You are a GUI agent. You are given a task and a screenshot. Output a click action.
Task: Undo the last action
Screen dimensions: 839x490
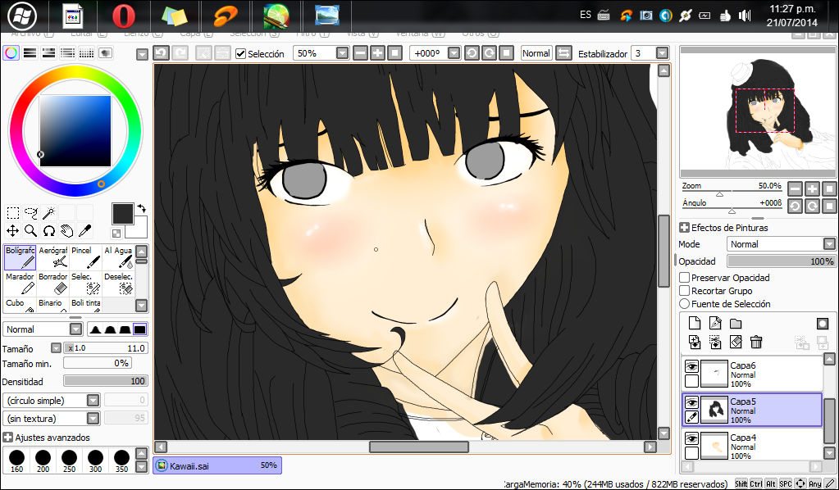click(x=161, y=53)
